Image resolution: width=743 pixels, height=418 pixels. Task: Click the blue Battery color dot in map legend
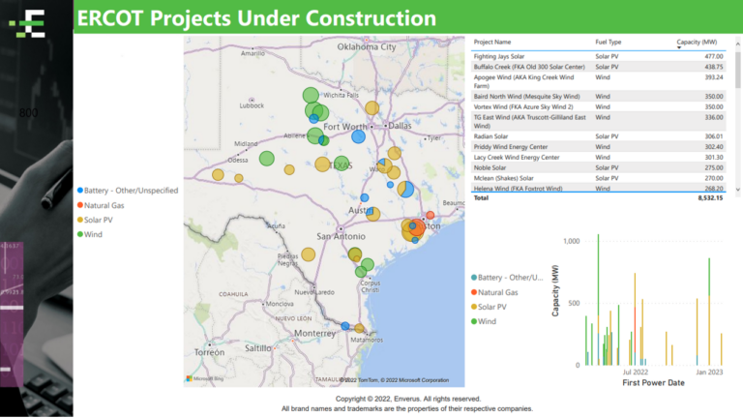pyautogui.click(x=79, y=191)
